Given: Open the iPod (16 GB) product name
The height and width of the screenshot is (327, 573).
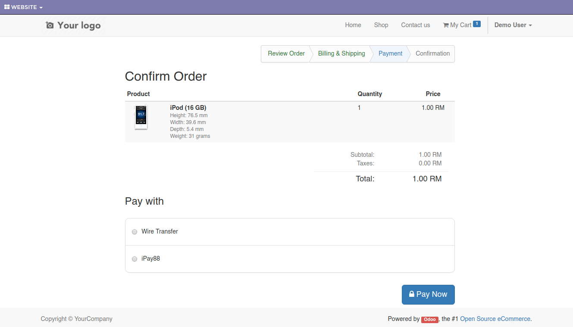Looking at the screenshot, I should (x=188, y=108).
